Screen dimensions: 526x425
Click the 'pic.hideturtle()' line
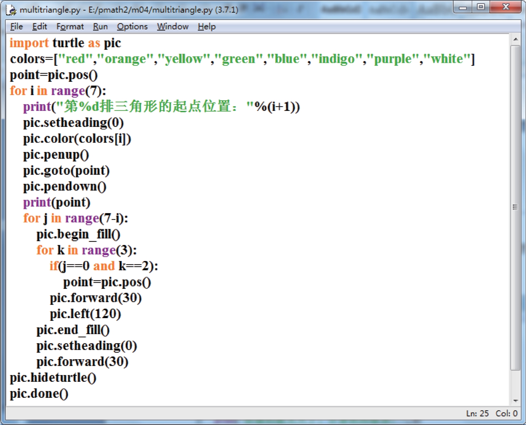point(53,378)
